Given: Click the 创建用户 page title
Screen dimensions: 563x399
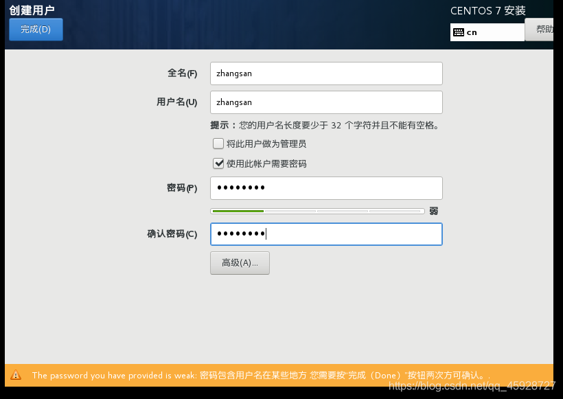Looking at the screenshot, I should (32, 10).
